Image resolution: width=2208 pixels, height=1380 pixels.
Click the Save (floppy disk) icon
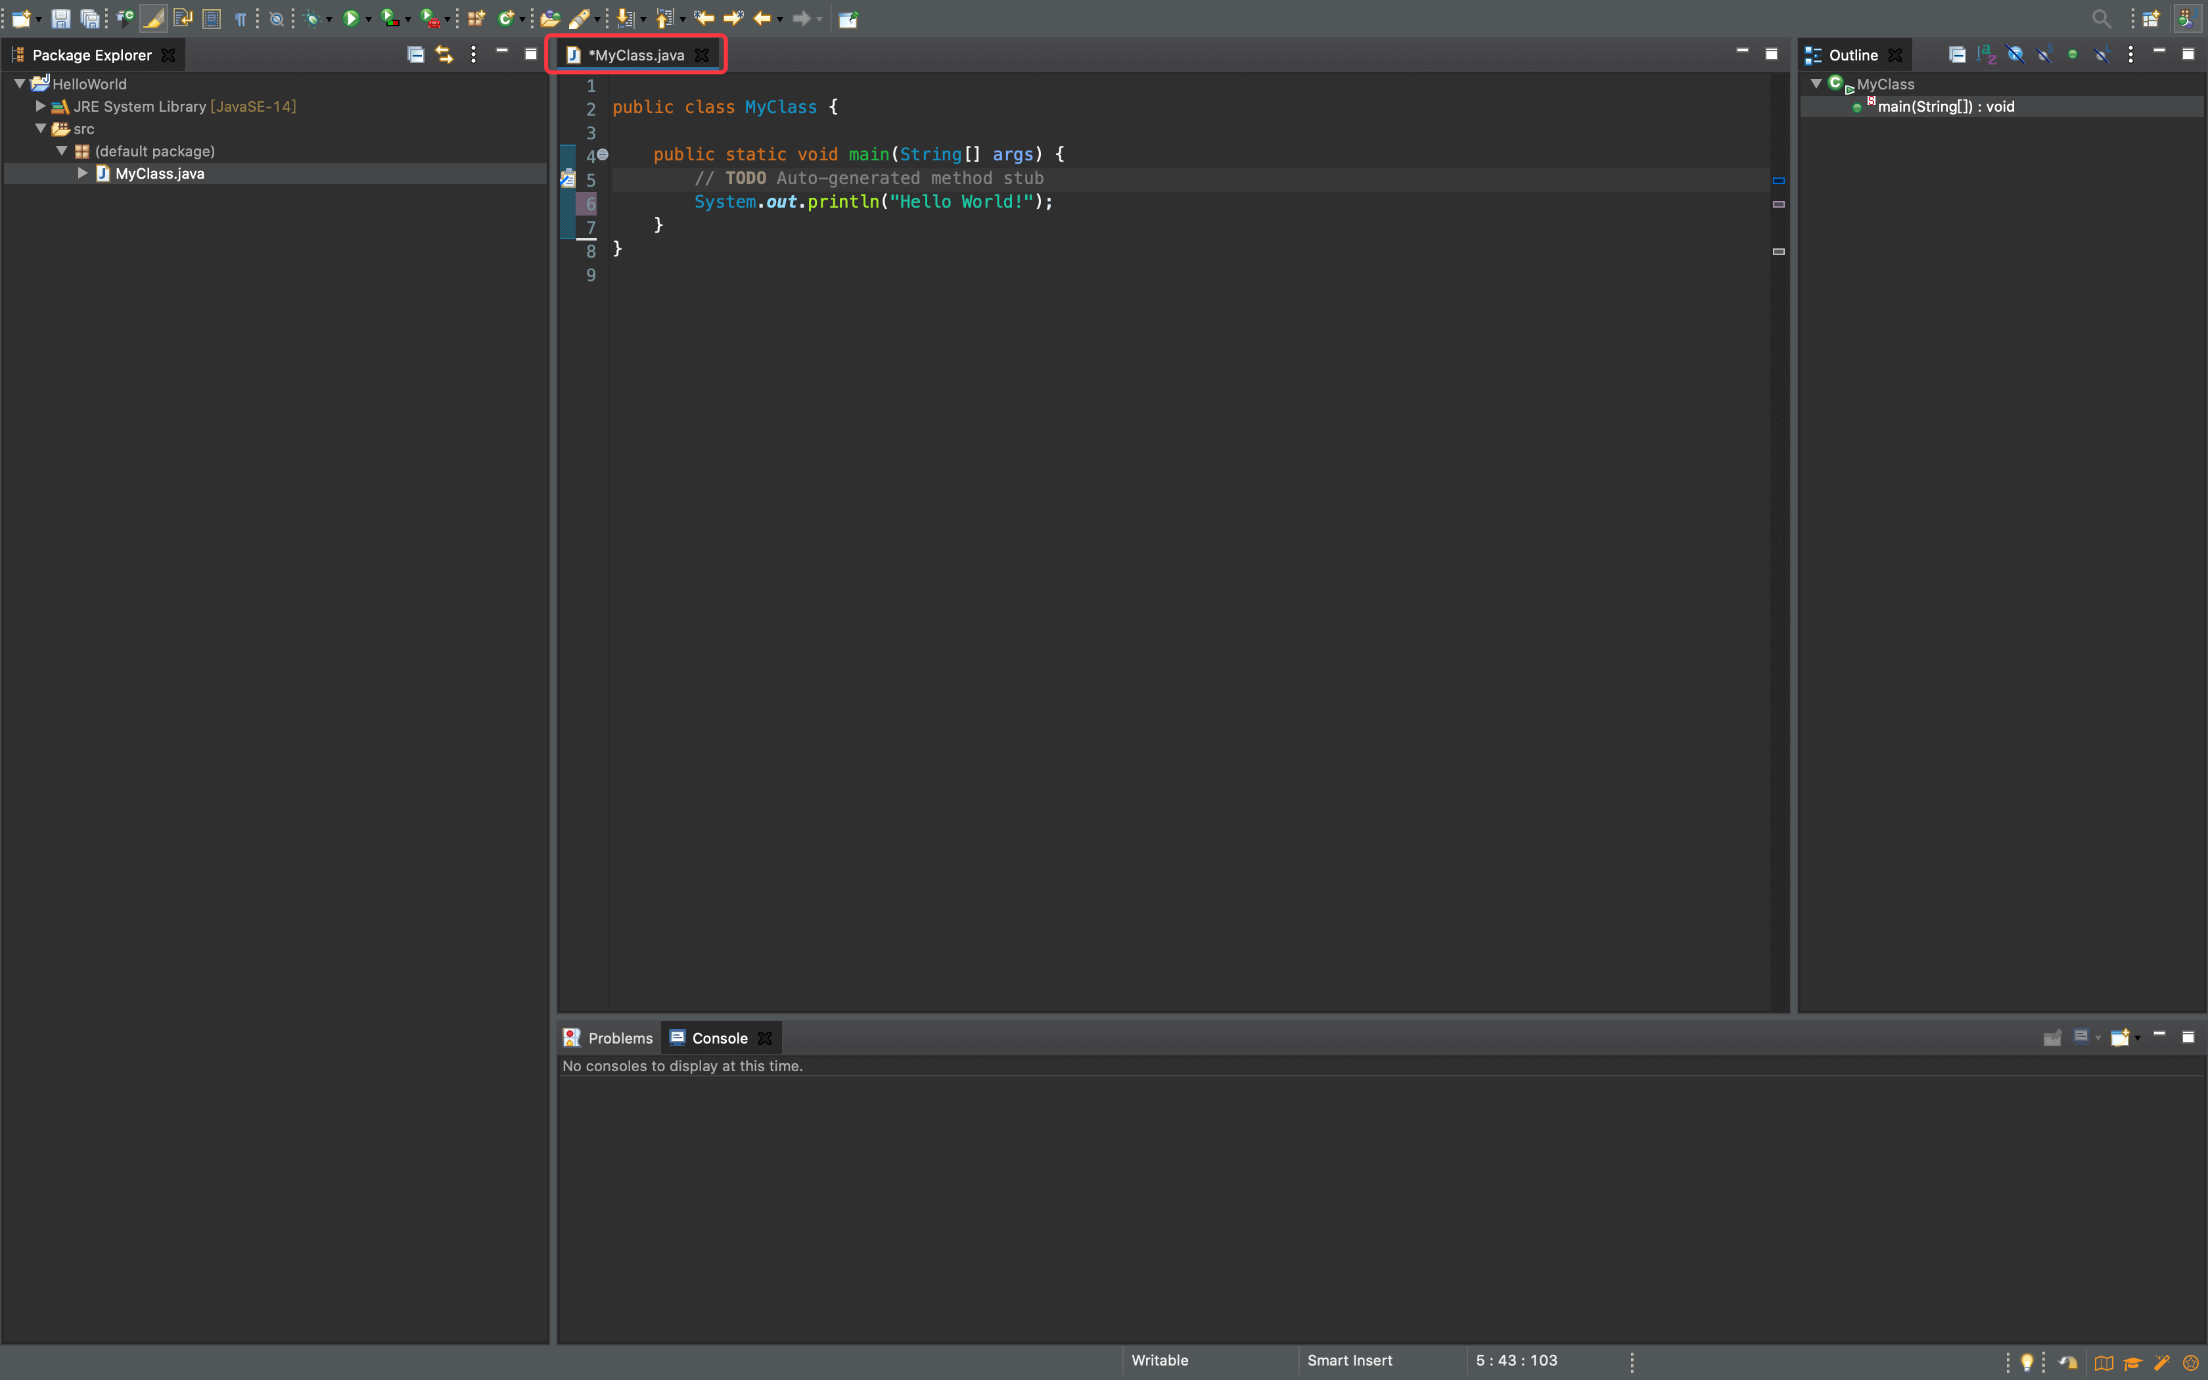[x=59, y=18]
